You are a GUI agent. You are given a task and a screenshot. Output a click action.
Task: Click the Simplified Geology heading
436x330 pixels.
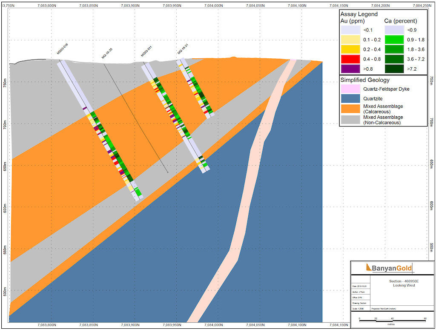pos(364,80)
